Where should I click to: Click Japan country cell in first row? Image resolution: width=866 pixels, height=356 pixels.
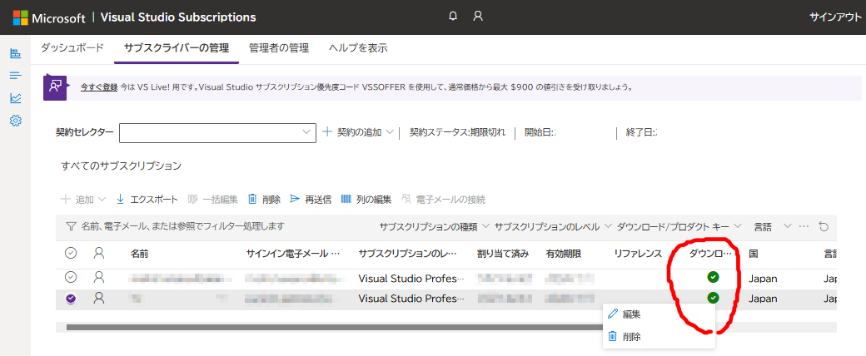(763, 278)
